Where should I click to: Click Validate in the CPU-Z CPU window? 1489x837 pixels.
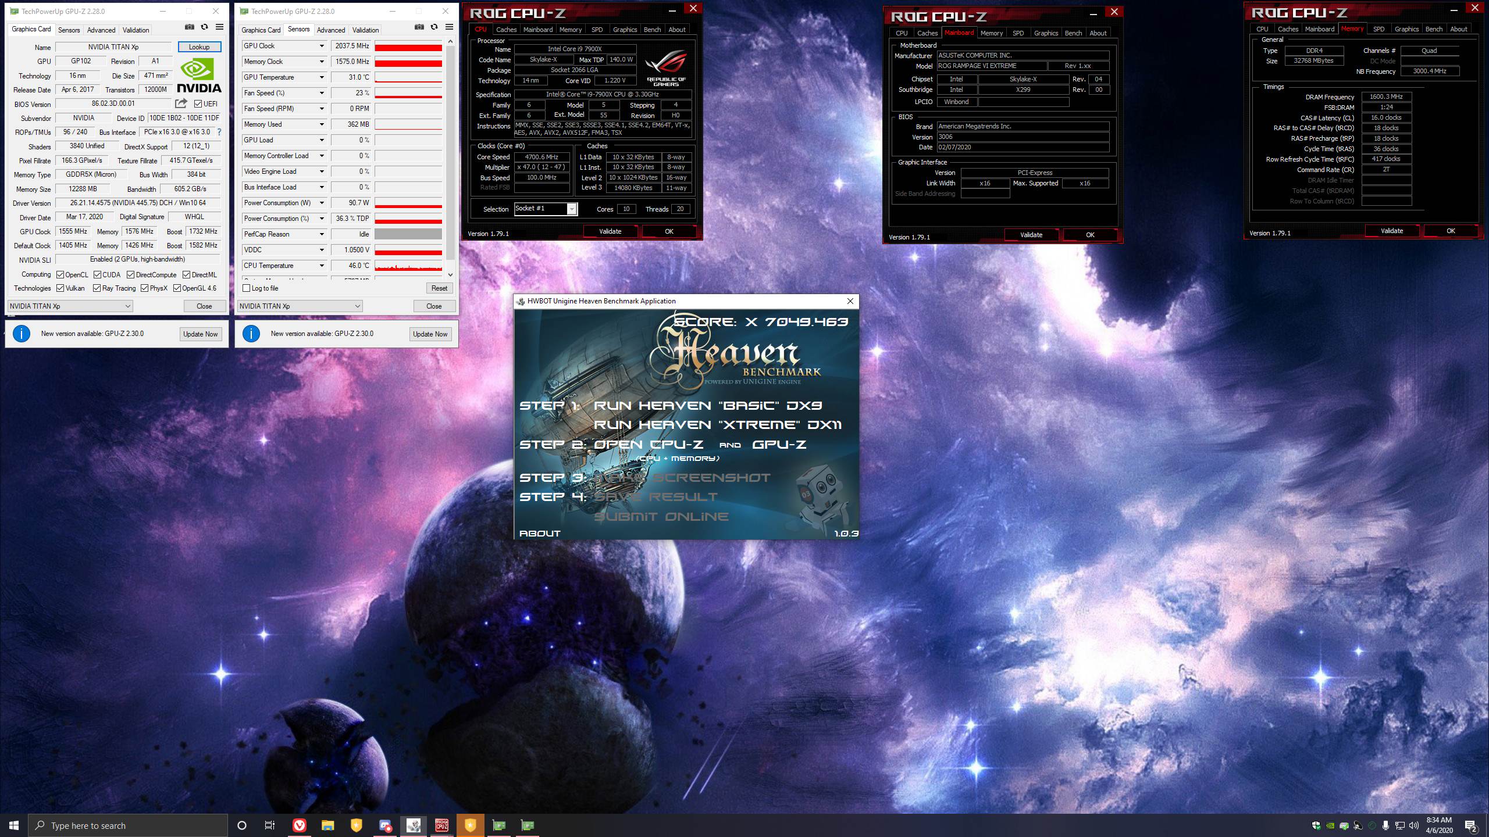(610, 231)
